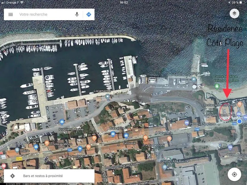Select the Propriano Marine shopping pin
247x185 pixels.
point(62,122)
